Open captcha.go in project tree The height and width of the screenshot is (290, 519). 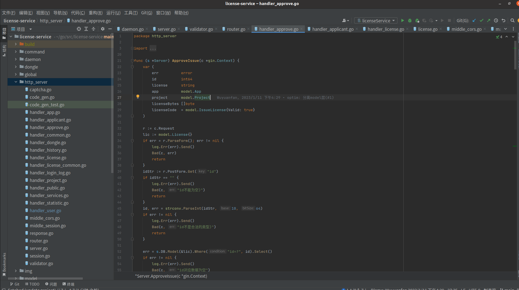(x=40, y=90)
